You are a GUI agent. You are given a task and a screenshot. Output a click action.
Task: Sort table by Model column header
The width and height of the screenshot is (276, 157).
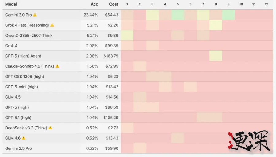[11, 4]
